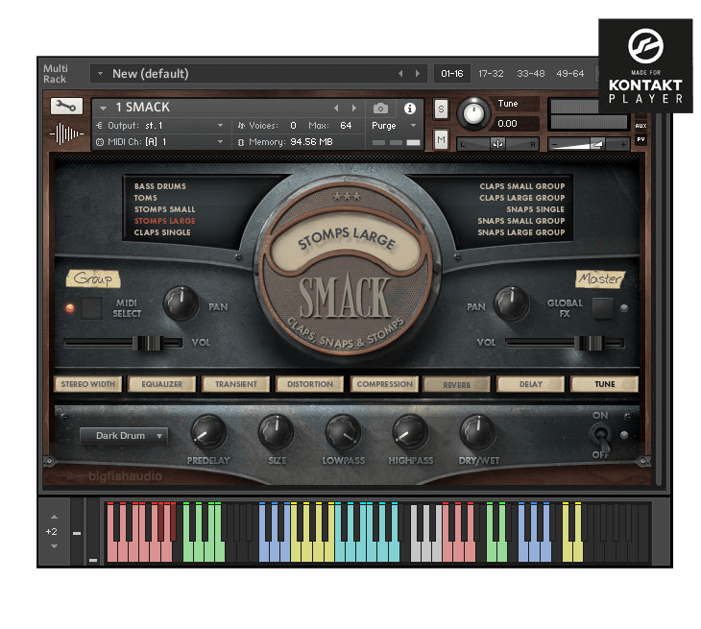
Task: Click the Multi Rack label
Action: point(55,74)
